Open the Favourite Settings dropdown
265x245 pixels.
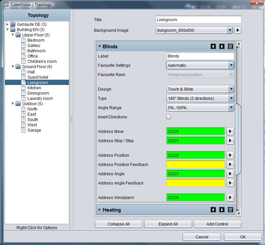[200, 65]
